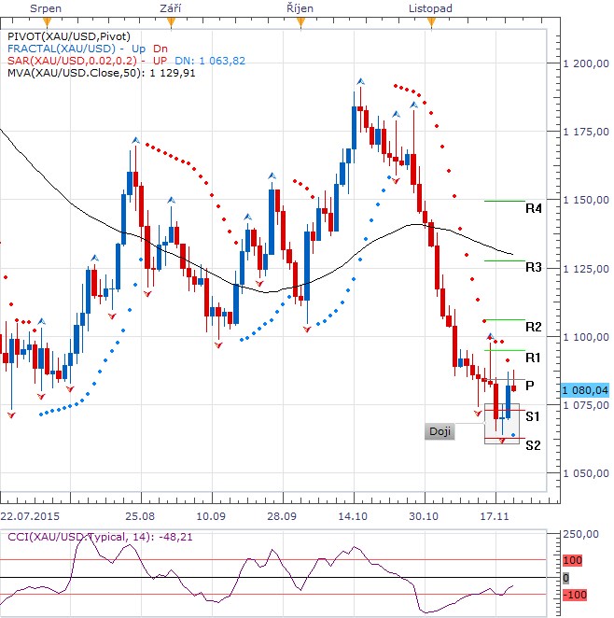Click the 22.07.2015 date label

(x=30, y=516)
